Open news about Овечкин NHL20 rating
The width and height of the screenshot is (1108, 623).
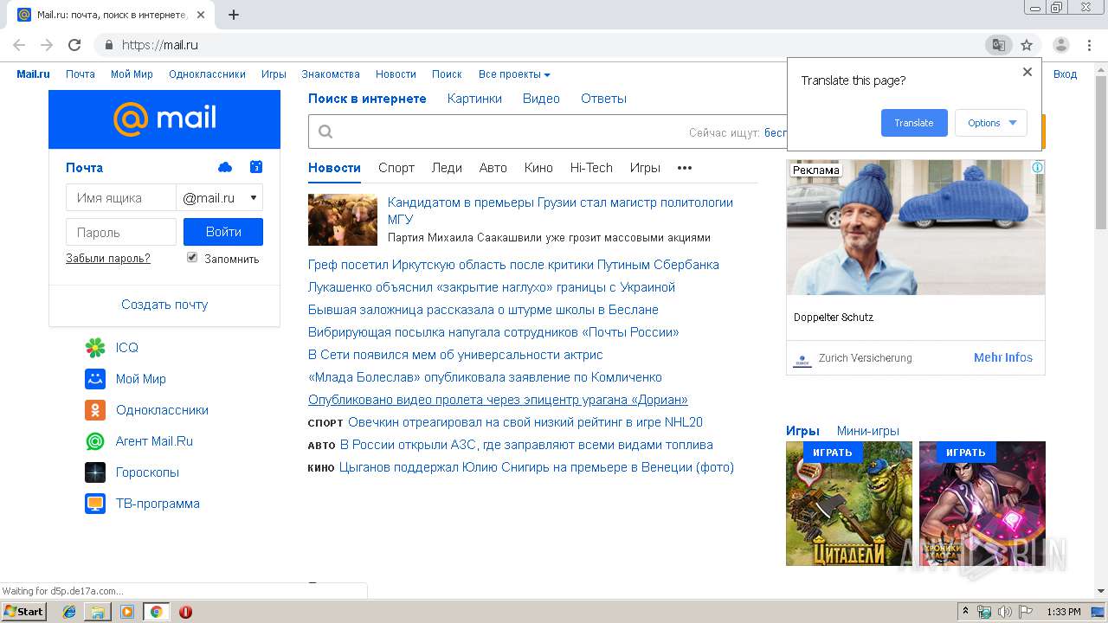tap(525, 422)
